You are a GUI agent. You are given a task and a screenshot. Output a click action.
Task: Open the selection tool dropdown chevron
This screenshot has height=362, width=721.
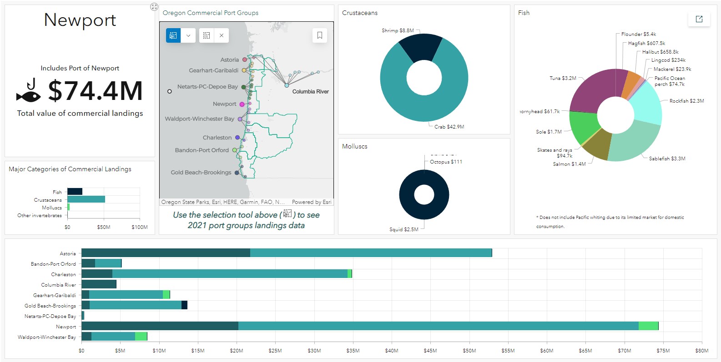[188, 35]
